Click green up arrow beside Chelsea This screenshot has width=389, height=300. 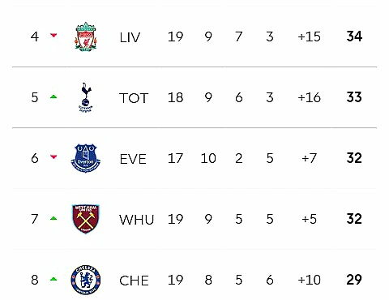(x=53, y=279)
